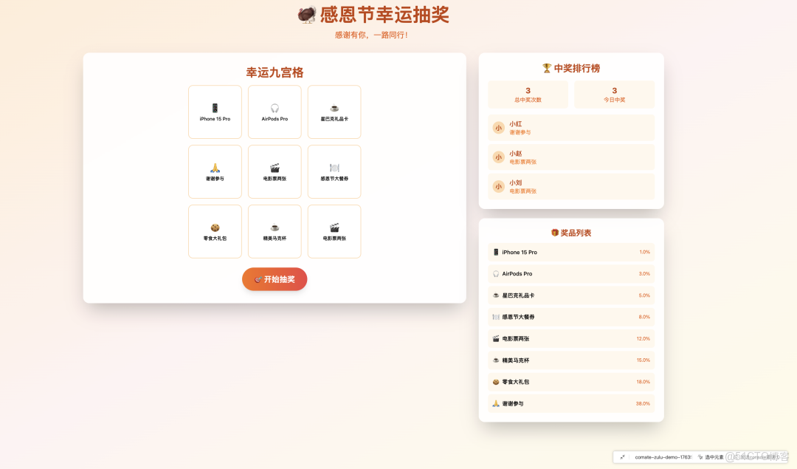Click the trophy icon on the 中奖排行榜 header

547,68
